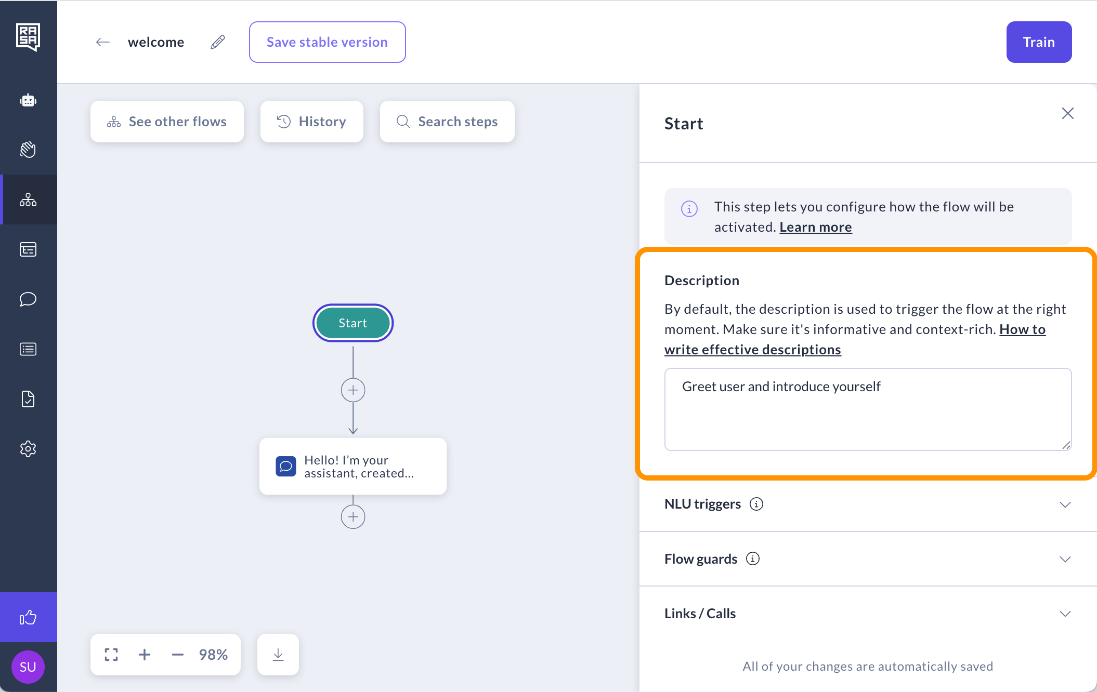The image size is (1097, 692).
Task: Add a step below Start node
Action: (x=353, y=390)
